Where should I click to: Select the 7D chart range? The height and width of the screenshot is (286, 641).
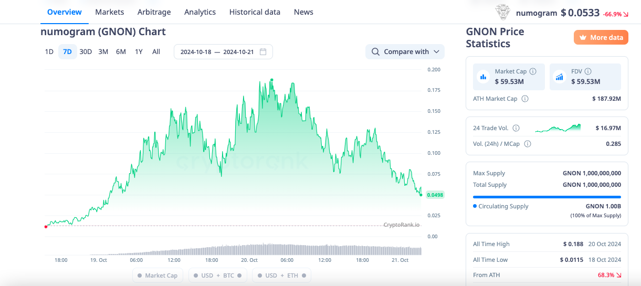point(67,51)
